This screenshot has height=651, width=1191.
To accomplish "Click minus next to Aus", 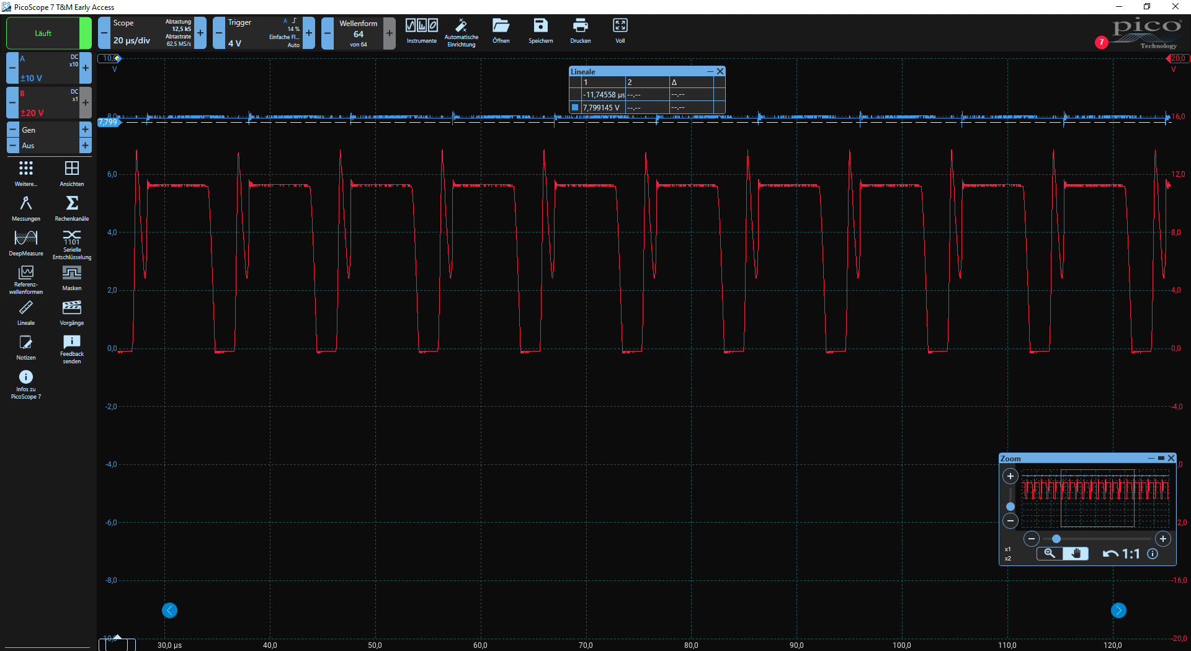I will pyautogui.click(x=12, y=146).
